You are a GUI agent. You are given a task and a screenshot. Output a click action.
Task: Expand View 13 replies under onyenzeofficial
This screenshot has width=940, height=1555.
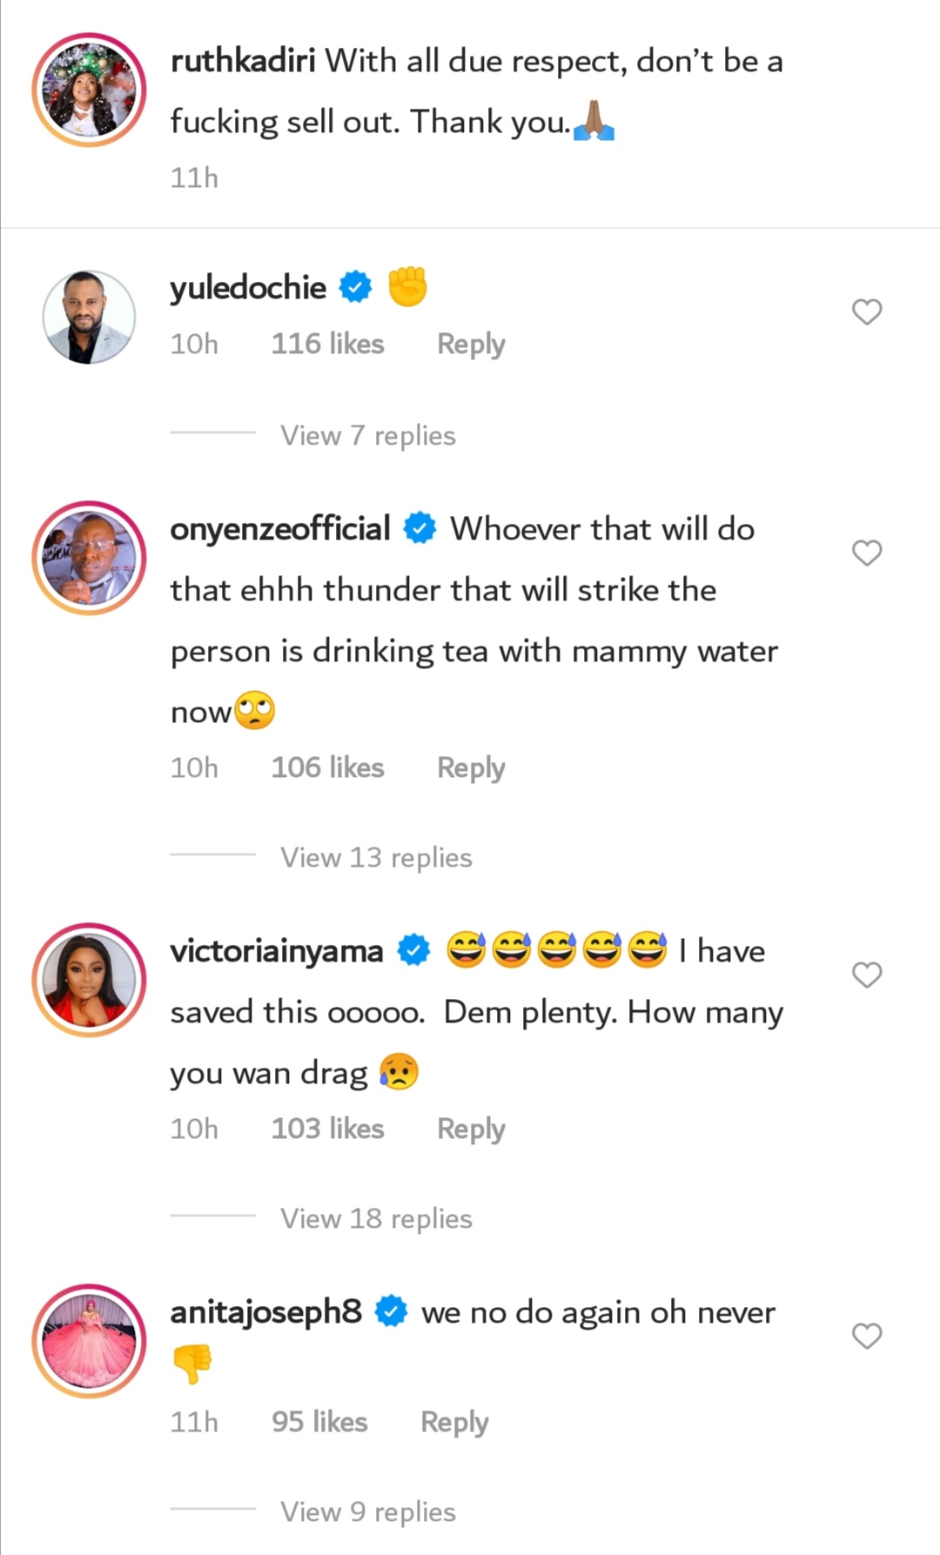tap(375, 857)
